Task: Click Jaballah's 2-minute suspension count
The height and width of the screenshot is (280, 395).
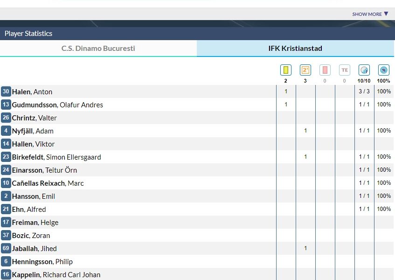Action: (x=305, y=248)
